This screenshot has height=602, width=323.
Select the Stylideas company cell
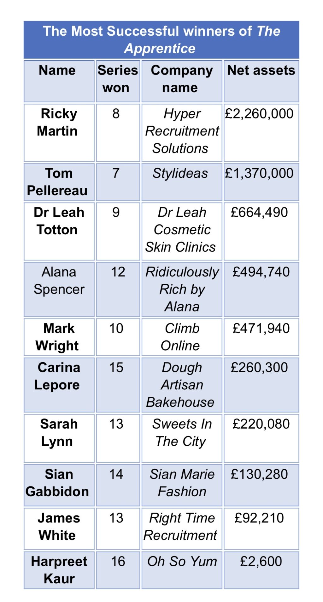(x=182, y=182)
